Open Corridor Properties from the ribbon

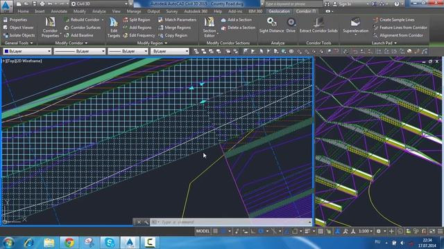50,27
